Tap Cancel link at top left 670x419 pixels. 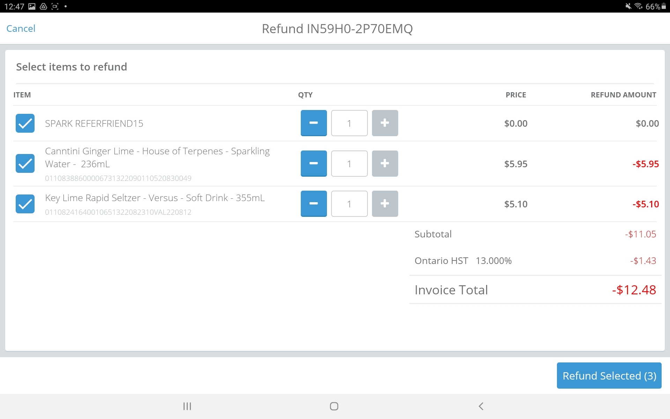(x=21, y=29)
